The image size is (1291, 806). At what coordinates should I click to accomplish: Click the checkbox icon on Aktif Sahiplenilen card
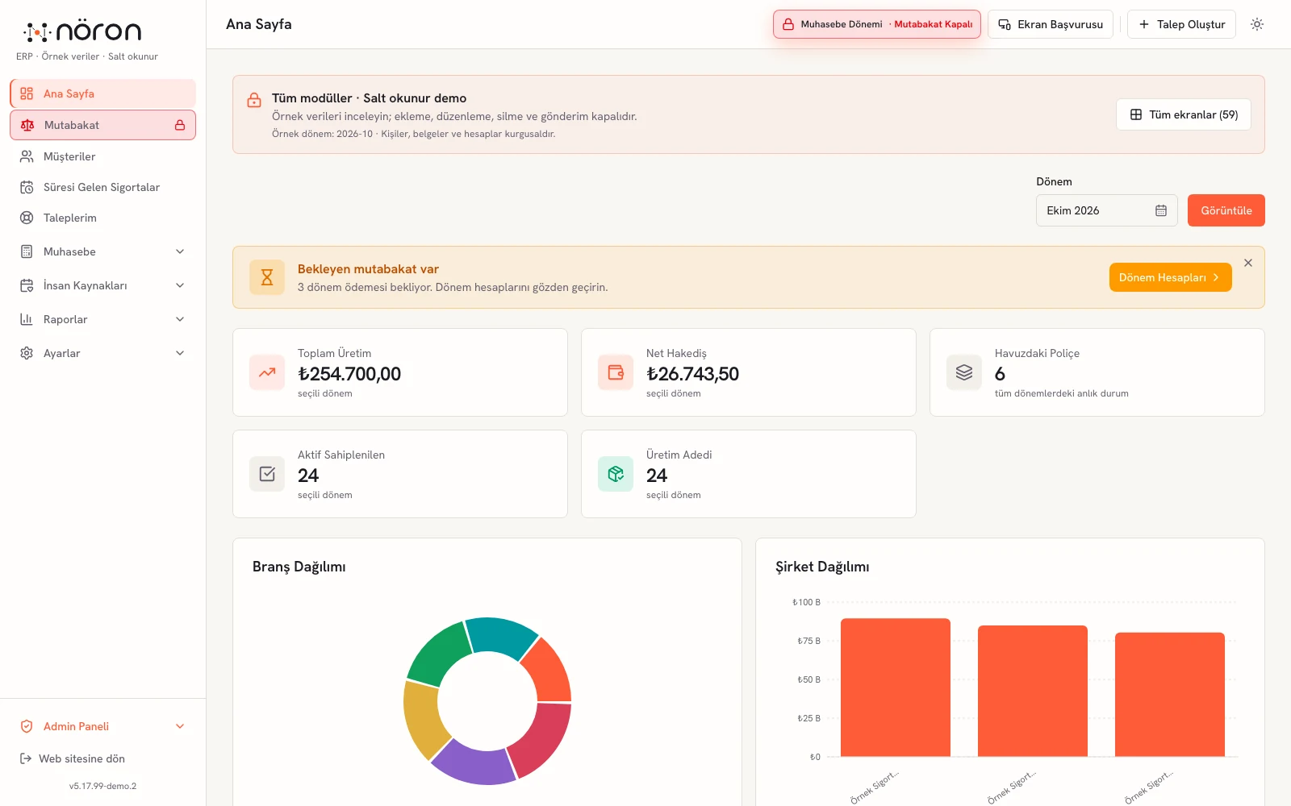(267, 474)
